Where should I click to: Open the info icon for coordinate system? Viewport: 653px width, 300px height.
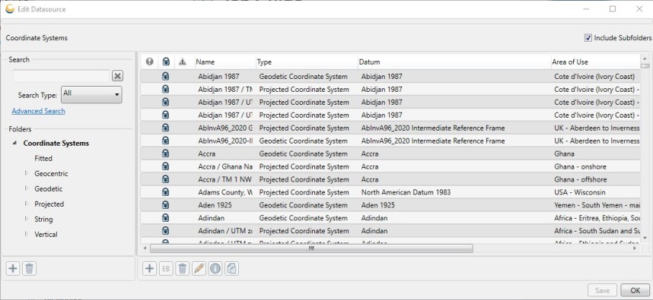215,268
